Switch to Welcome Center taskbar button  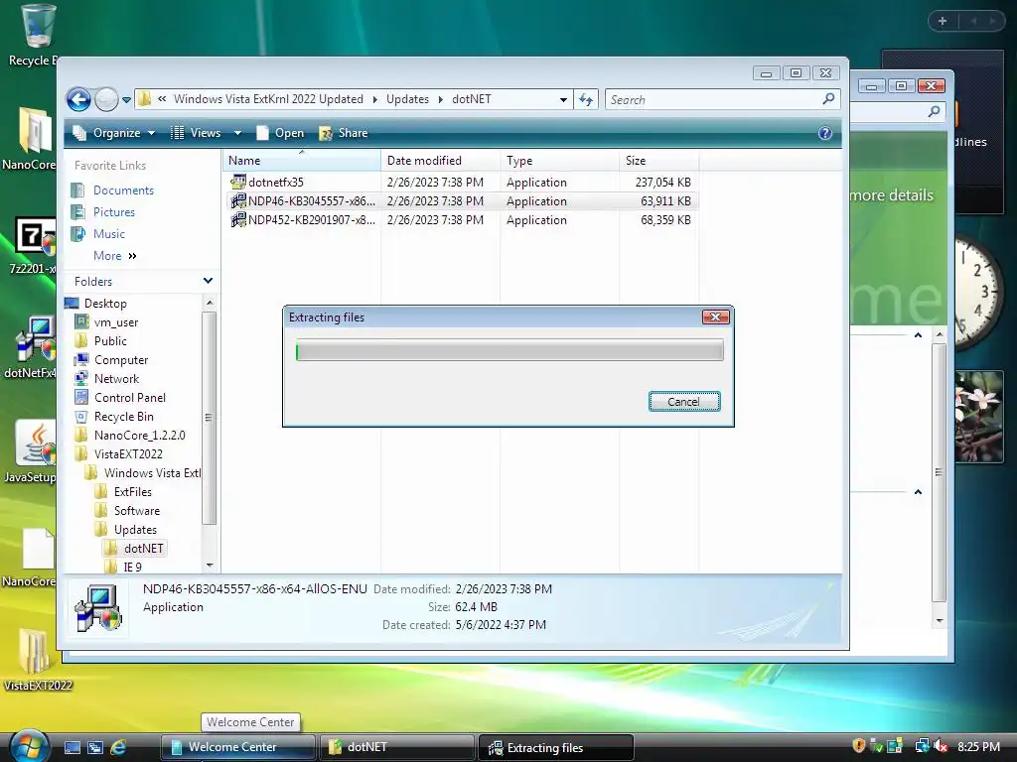pos(237,747)
